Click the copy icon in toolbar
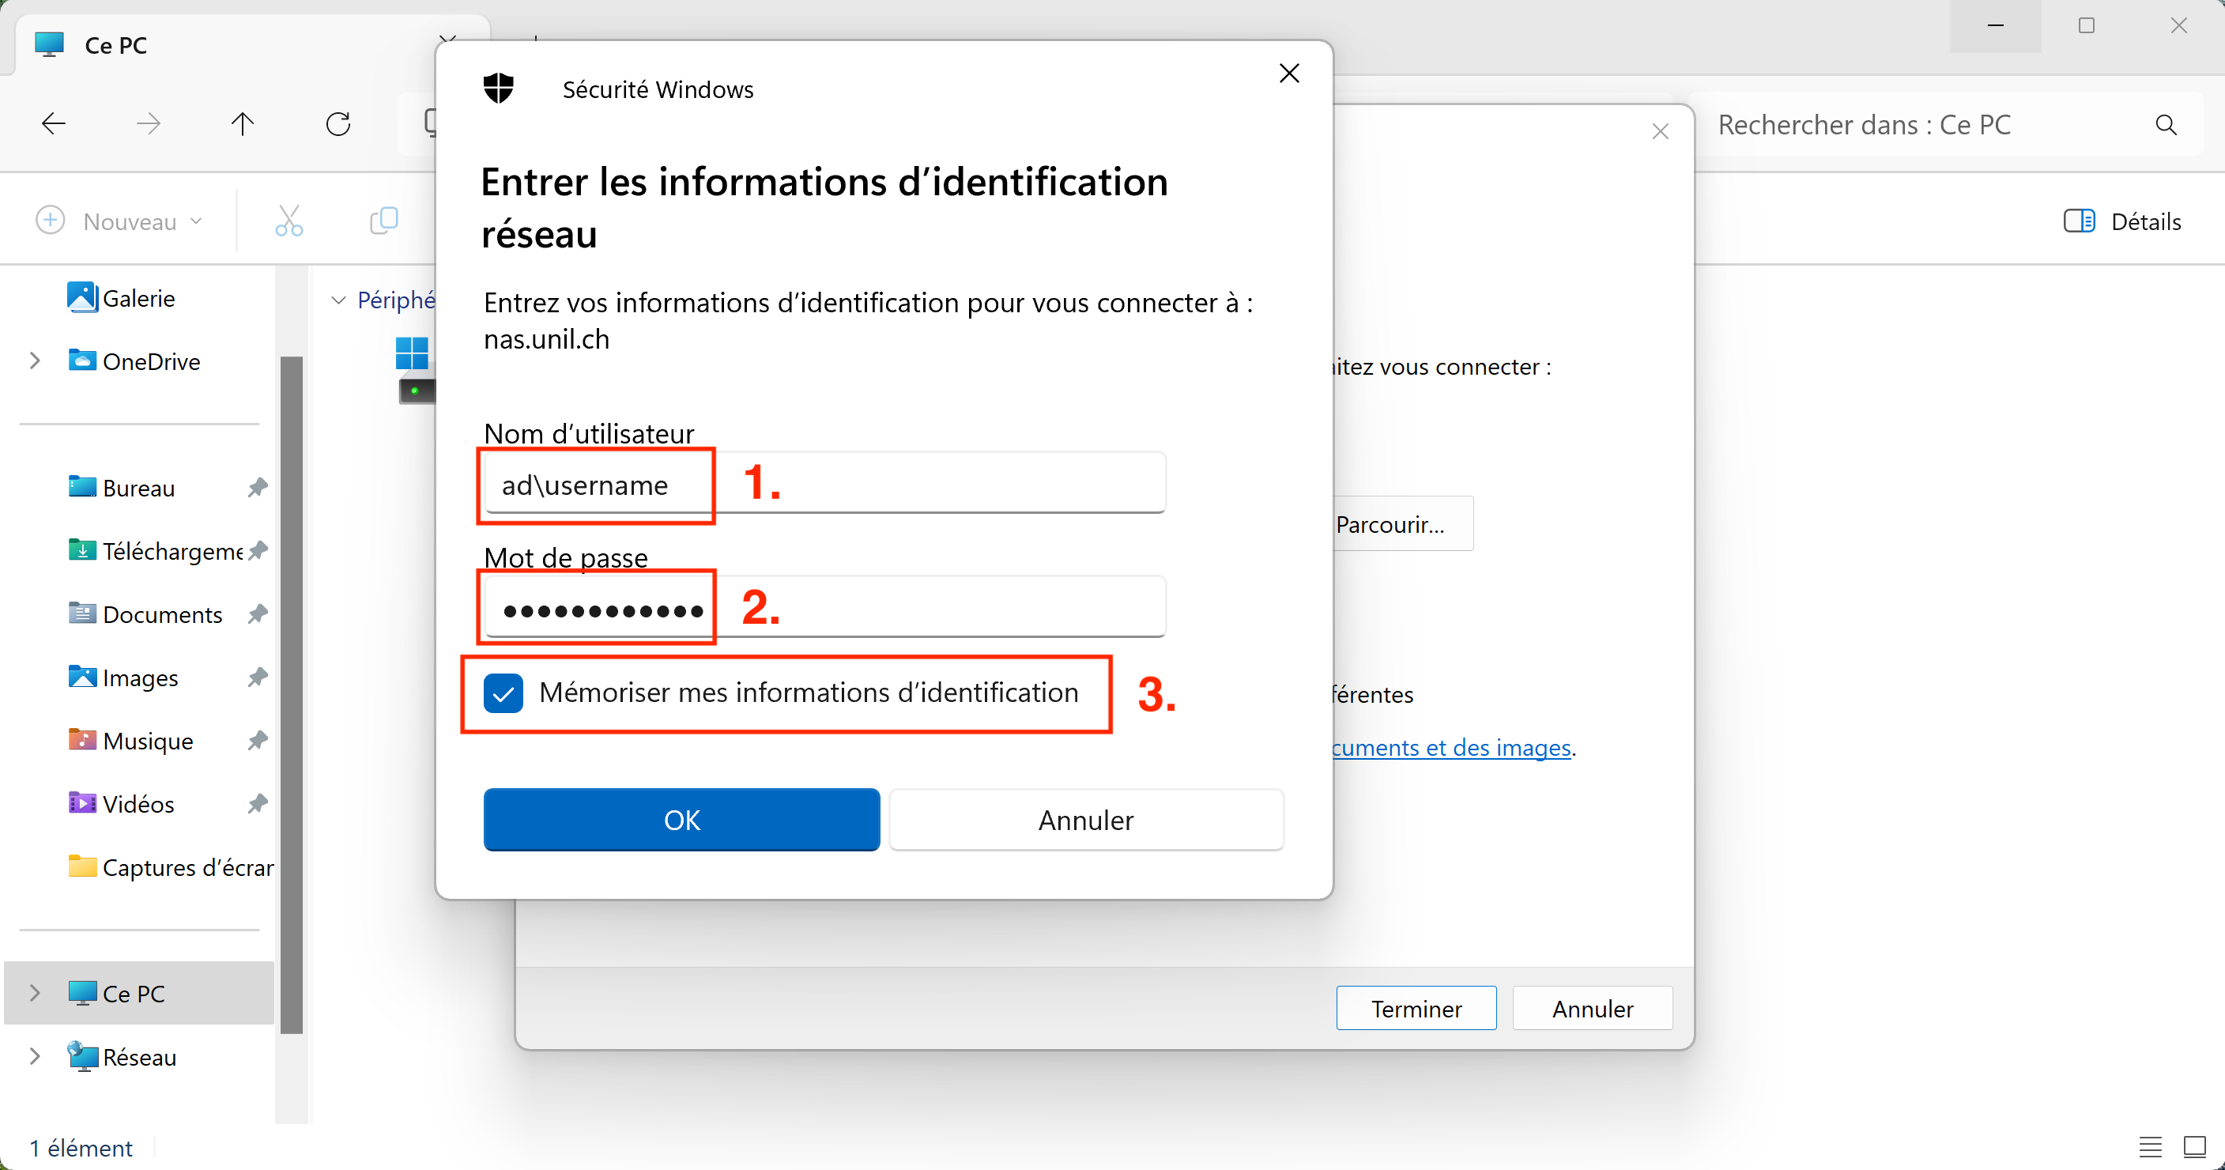 point(383,221)
